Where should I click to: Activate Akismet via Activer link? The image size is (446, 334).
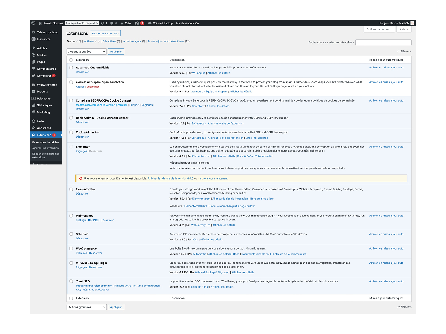pos(80,87)
